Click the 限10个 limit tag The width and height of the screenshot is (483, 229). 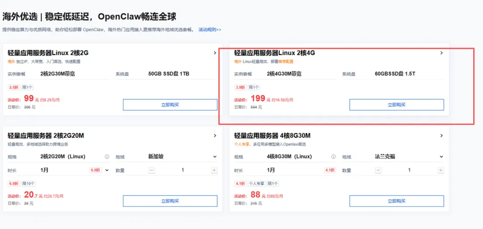(x=28, y=184)
